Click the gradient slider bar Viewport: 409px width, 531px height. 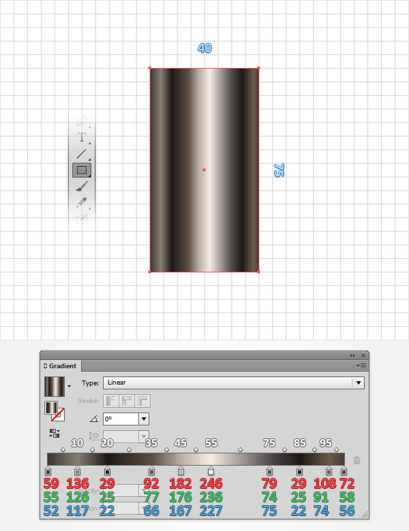pos(196,460)
